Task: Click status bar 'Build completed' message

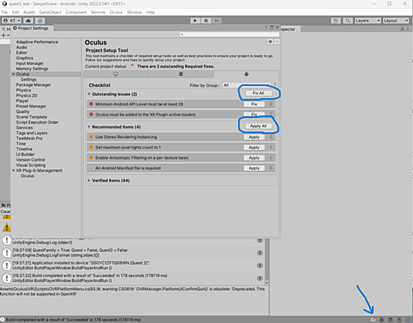Action: point(73,319)
